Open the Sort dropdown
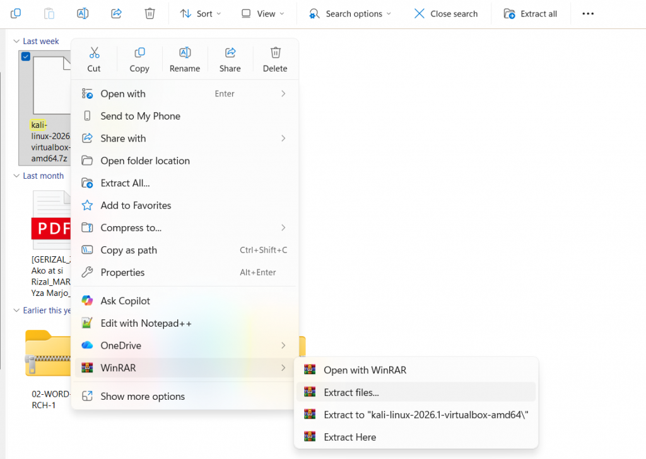Viewport: 646px width, 459px height. click(201, 14)
